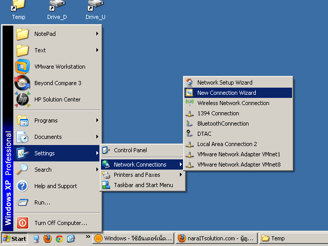
Task: Switch to naraITsolution.com Firefox taskbar button
Action: point(216,238)
